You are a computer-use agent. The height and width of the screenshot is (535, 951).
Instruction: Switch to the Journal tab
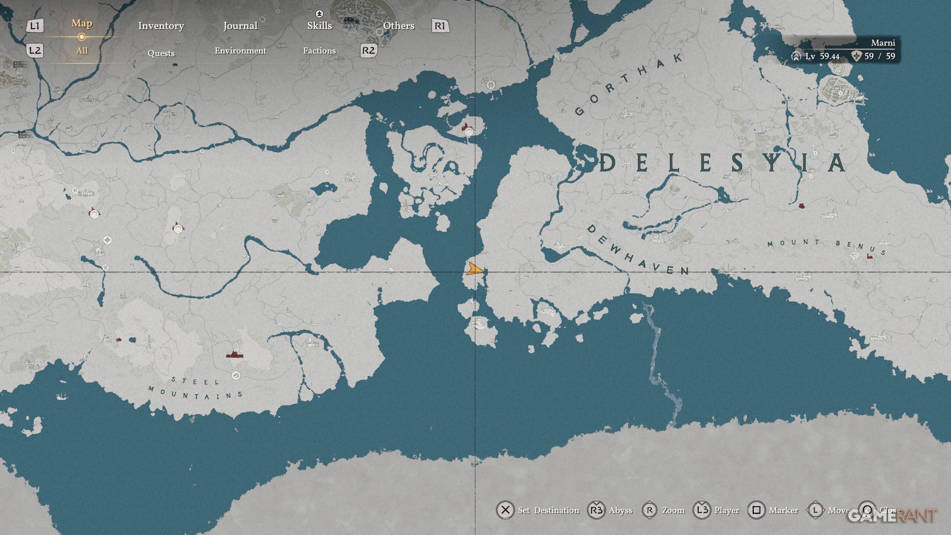coord(240,26)
